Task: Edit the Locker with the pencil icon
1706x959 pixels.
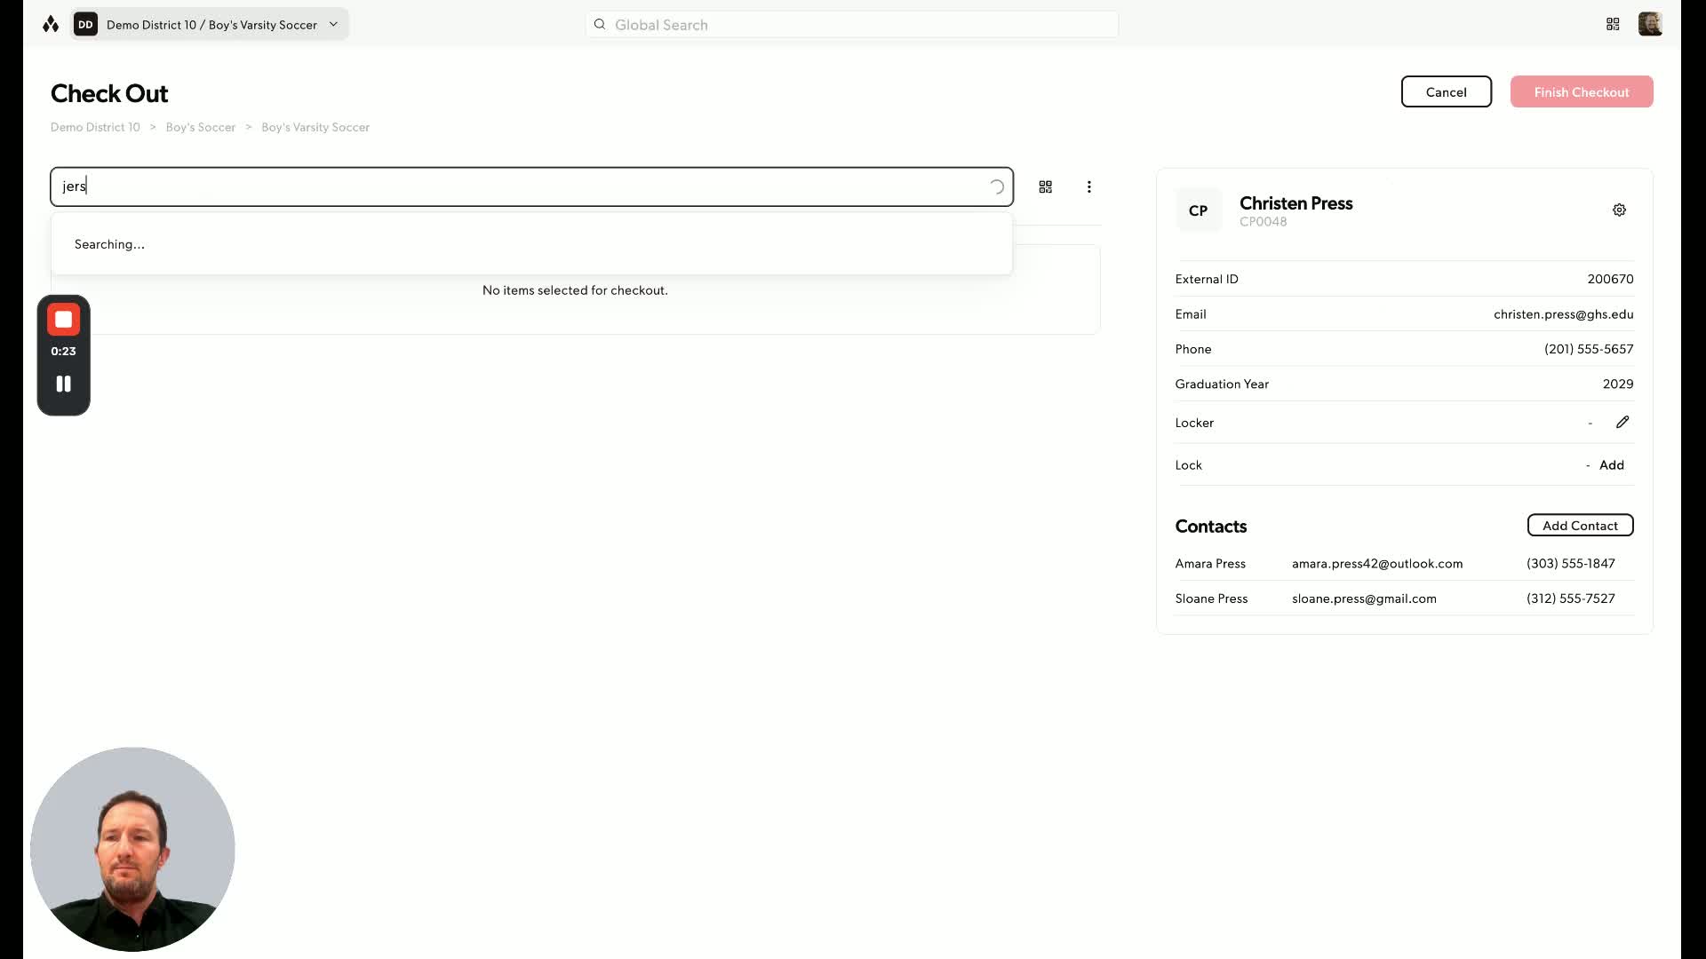Action: 1622,422
